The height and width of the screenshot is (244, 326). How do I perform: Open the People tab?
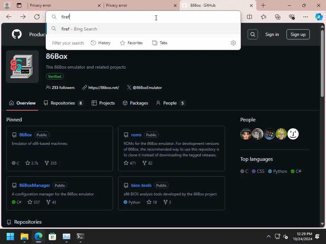click(170, 103)
